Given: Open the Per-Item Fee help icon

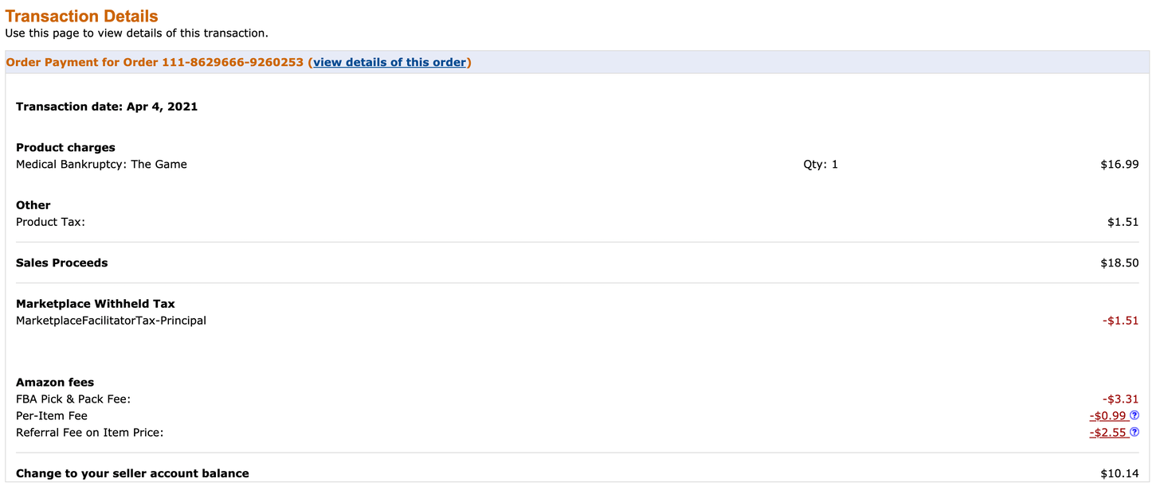Looking at the screenshot, I should point(1135,415).
